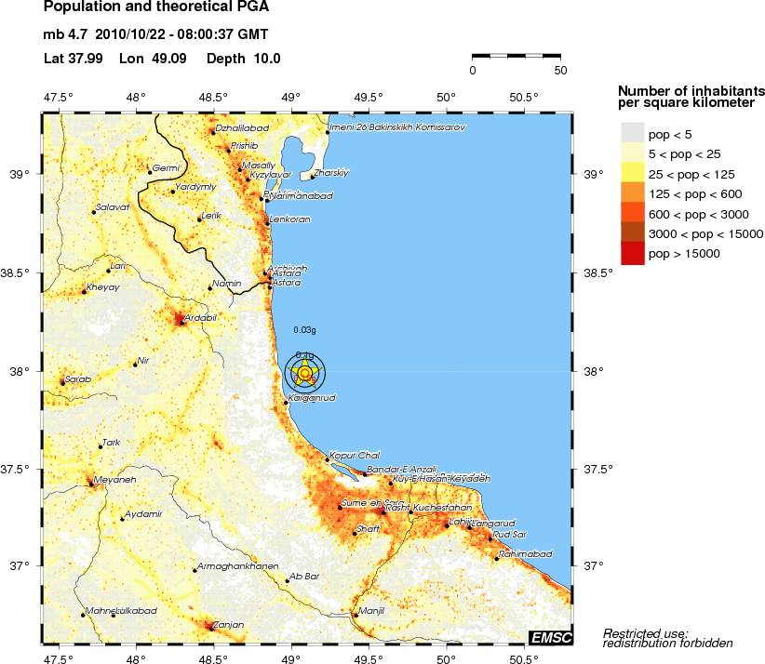Select the Meyaneh city marker
Screen dimensions: 765x664
90,483
